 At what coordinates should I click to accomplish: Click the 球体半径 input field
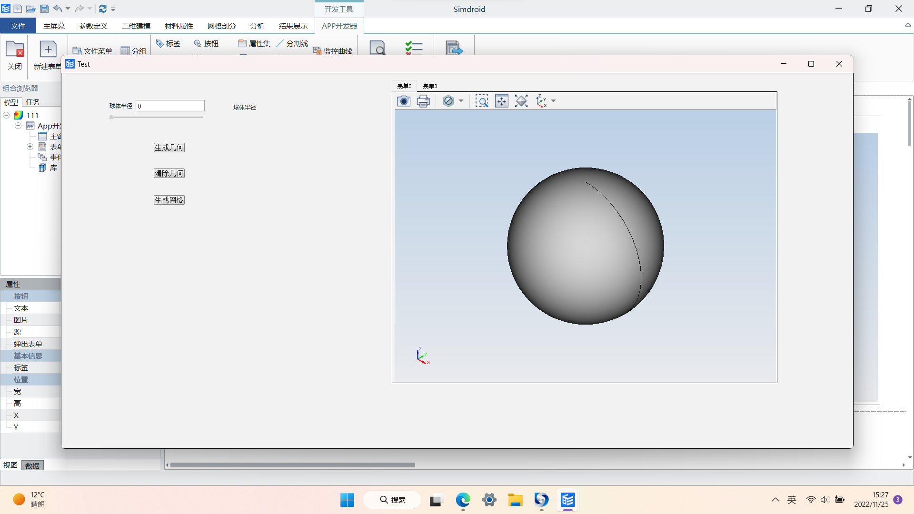click(170, 106)
